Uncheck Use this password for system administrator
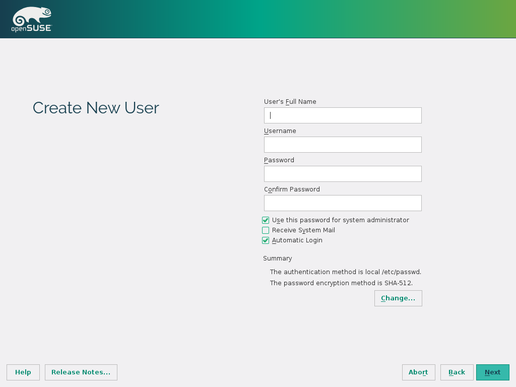Image resolution: width=516 pixels, height=387 pixels. click(x=266, y=220)
